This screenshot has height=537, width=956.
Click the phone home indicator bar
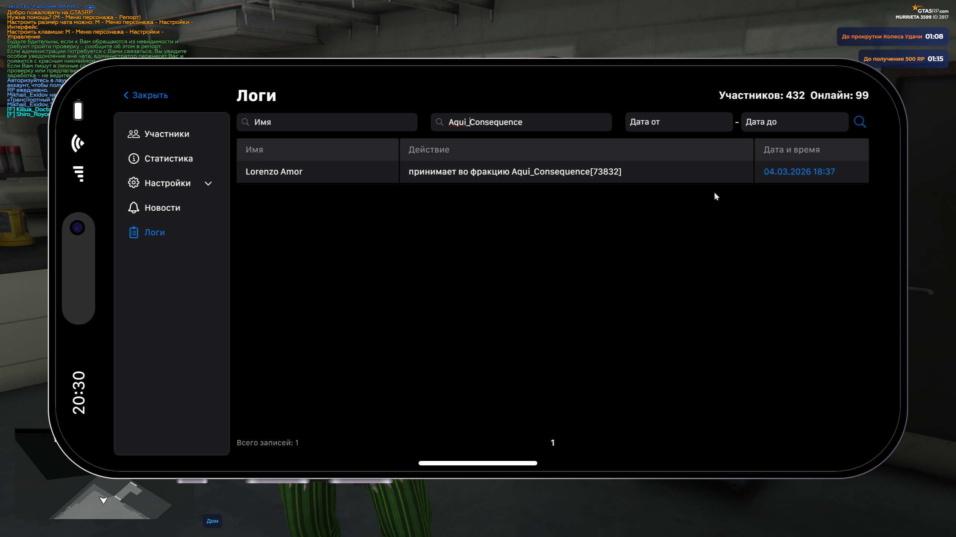click(478, 463)
